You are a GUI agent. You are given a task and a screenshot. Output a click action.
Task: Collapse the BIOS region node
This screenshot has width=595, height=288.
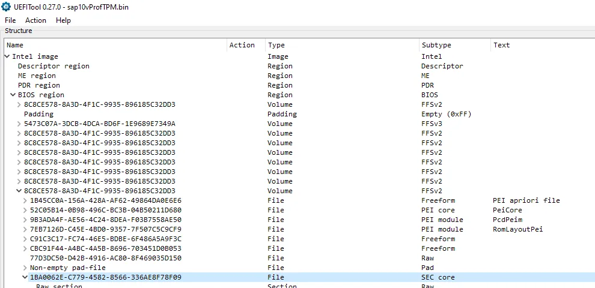pyautogui.click(x=13, y=95)
